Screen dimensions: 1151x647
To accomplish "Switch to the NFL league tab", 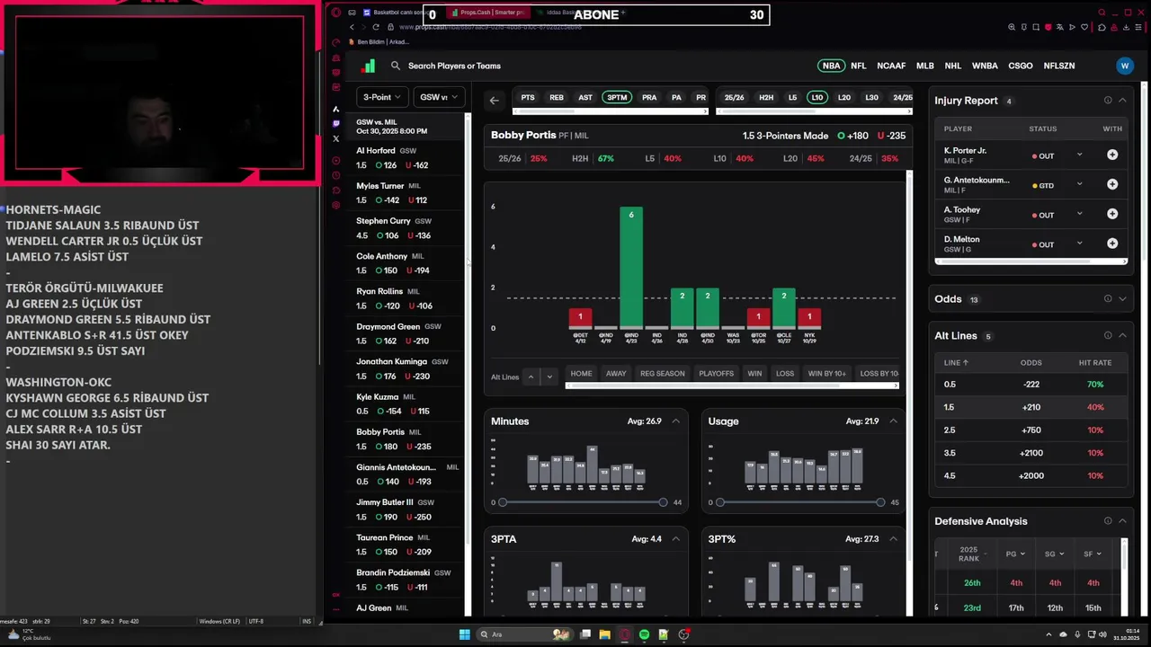I will coord(859,66).
